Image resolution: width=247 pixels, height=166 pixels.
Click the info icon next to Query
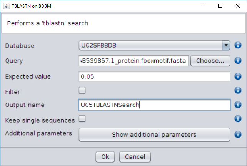coord(238,61)
